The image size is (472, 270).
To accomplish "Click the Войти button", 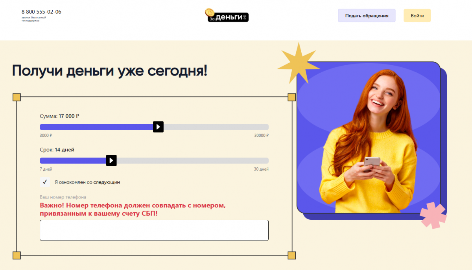I will [417, 16].
